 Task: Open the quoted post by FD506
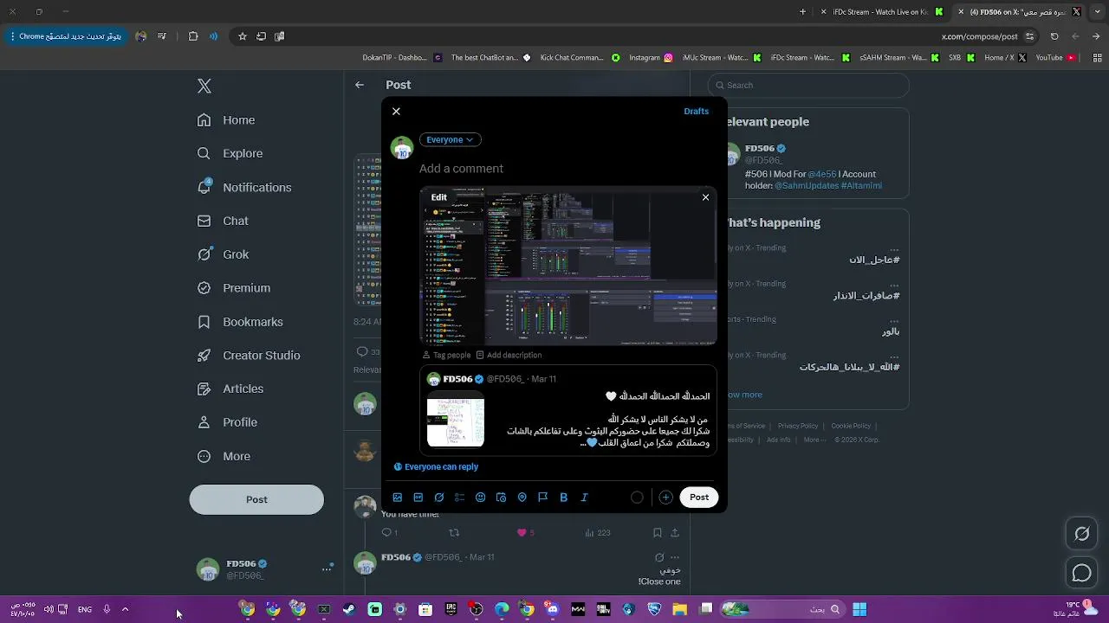tap(568, 410)
